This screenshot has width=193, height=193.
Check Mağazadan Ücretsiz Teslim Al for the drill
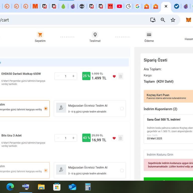tap(122, 109)
